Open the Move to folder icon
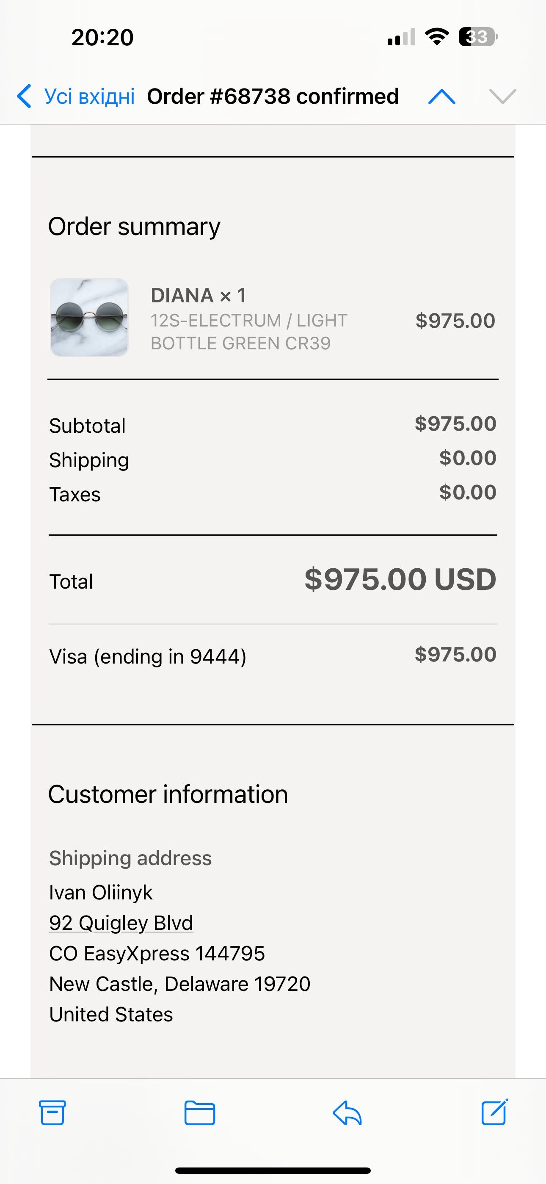Screen dimensions: 546x1184 (199, 1113)
